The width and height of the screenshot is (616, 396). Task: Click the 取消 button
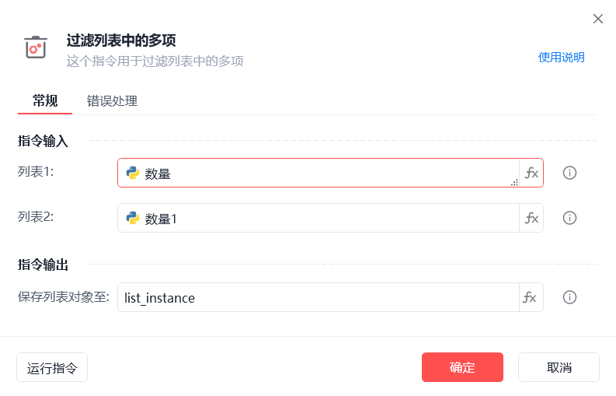point(559,367)
